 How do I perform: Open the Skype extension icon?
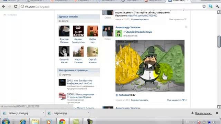pos(211,6)
